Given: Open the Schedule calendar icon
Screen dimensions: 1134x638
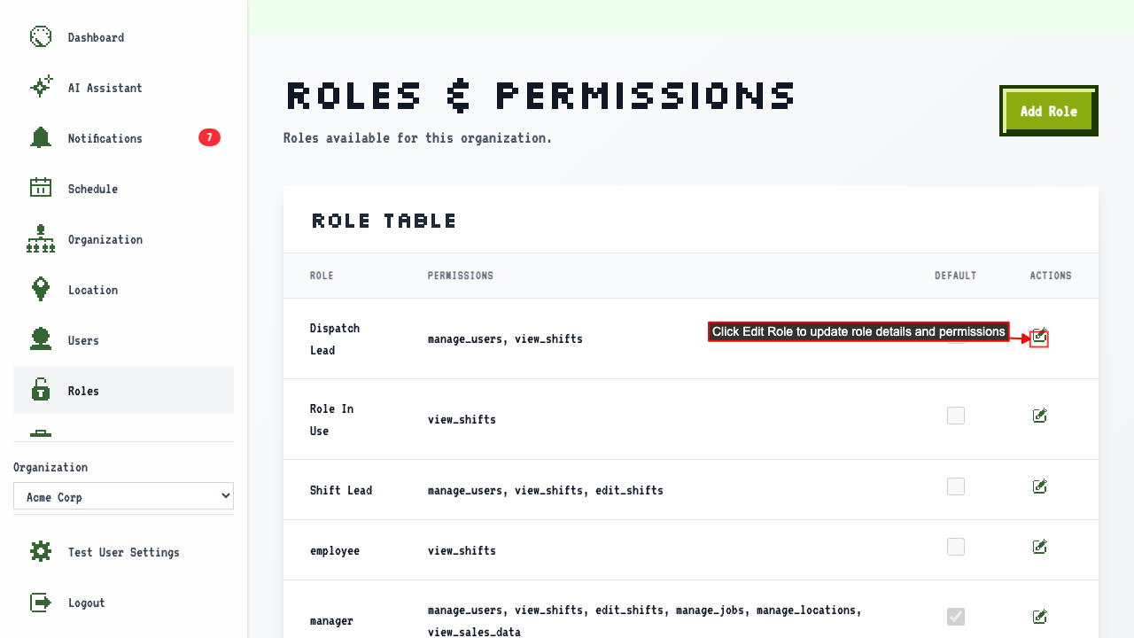Looking at the screenshot, I should click(41, 189).
